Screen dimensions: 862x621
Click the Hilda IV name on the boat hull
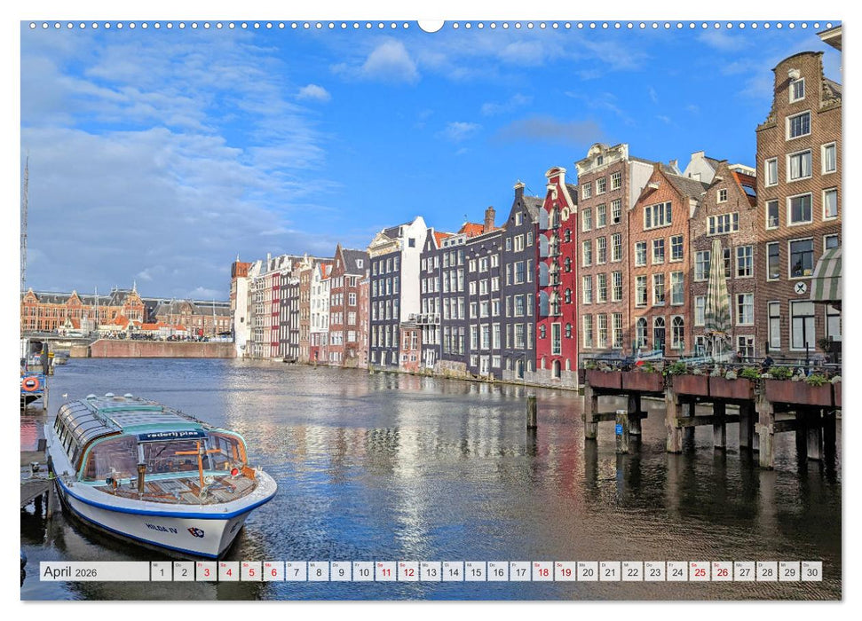pos(161,528)
